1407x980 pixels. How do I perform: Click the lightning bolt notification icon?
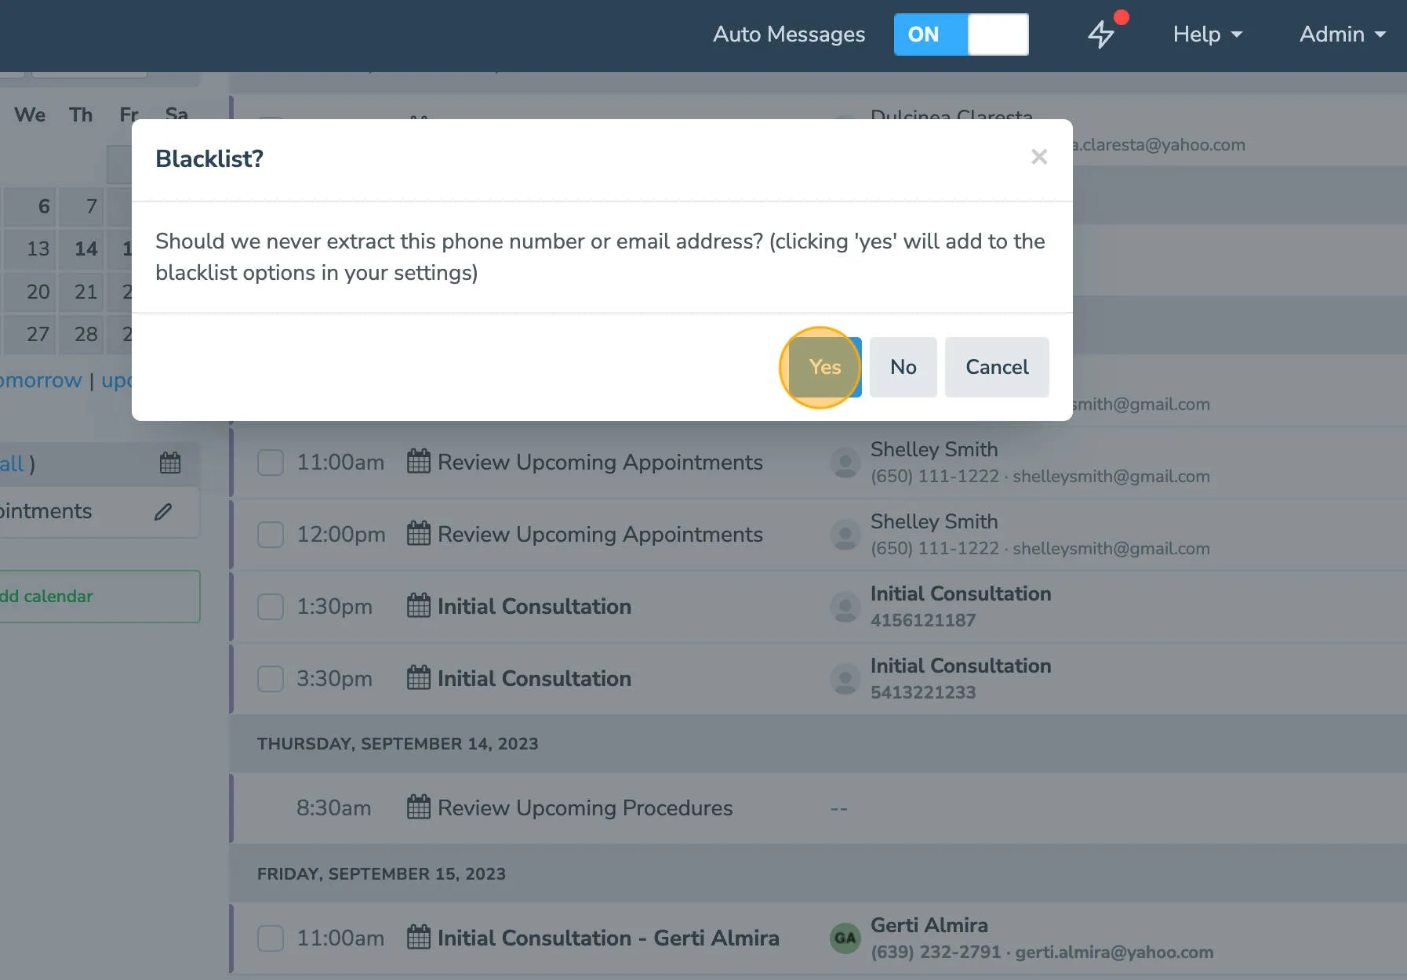(x=1101, y=34)
